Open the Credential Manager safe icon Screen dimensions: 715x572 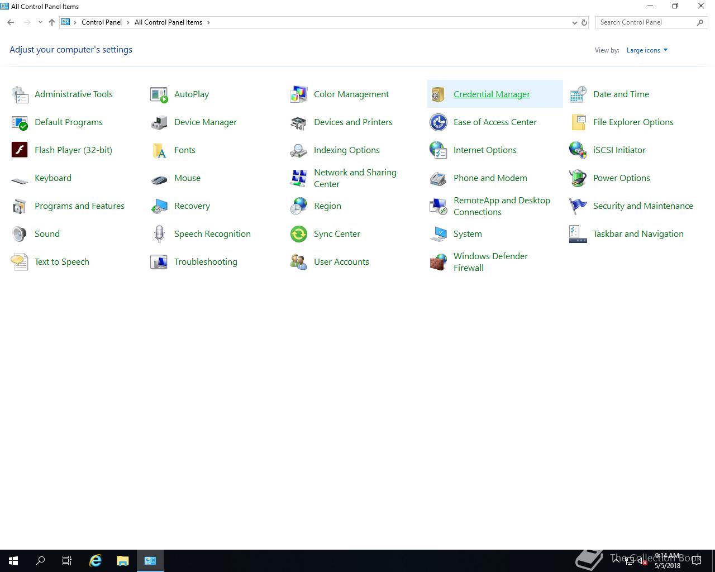tap(438, 94)
